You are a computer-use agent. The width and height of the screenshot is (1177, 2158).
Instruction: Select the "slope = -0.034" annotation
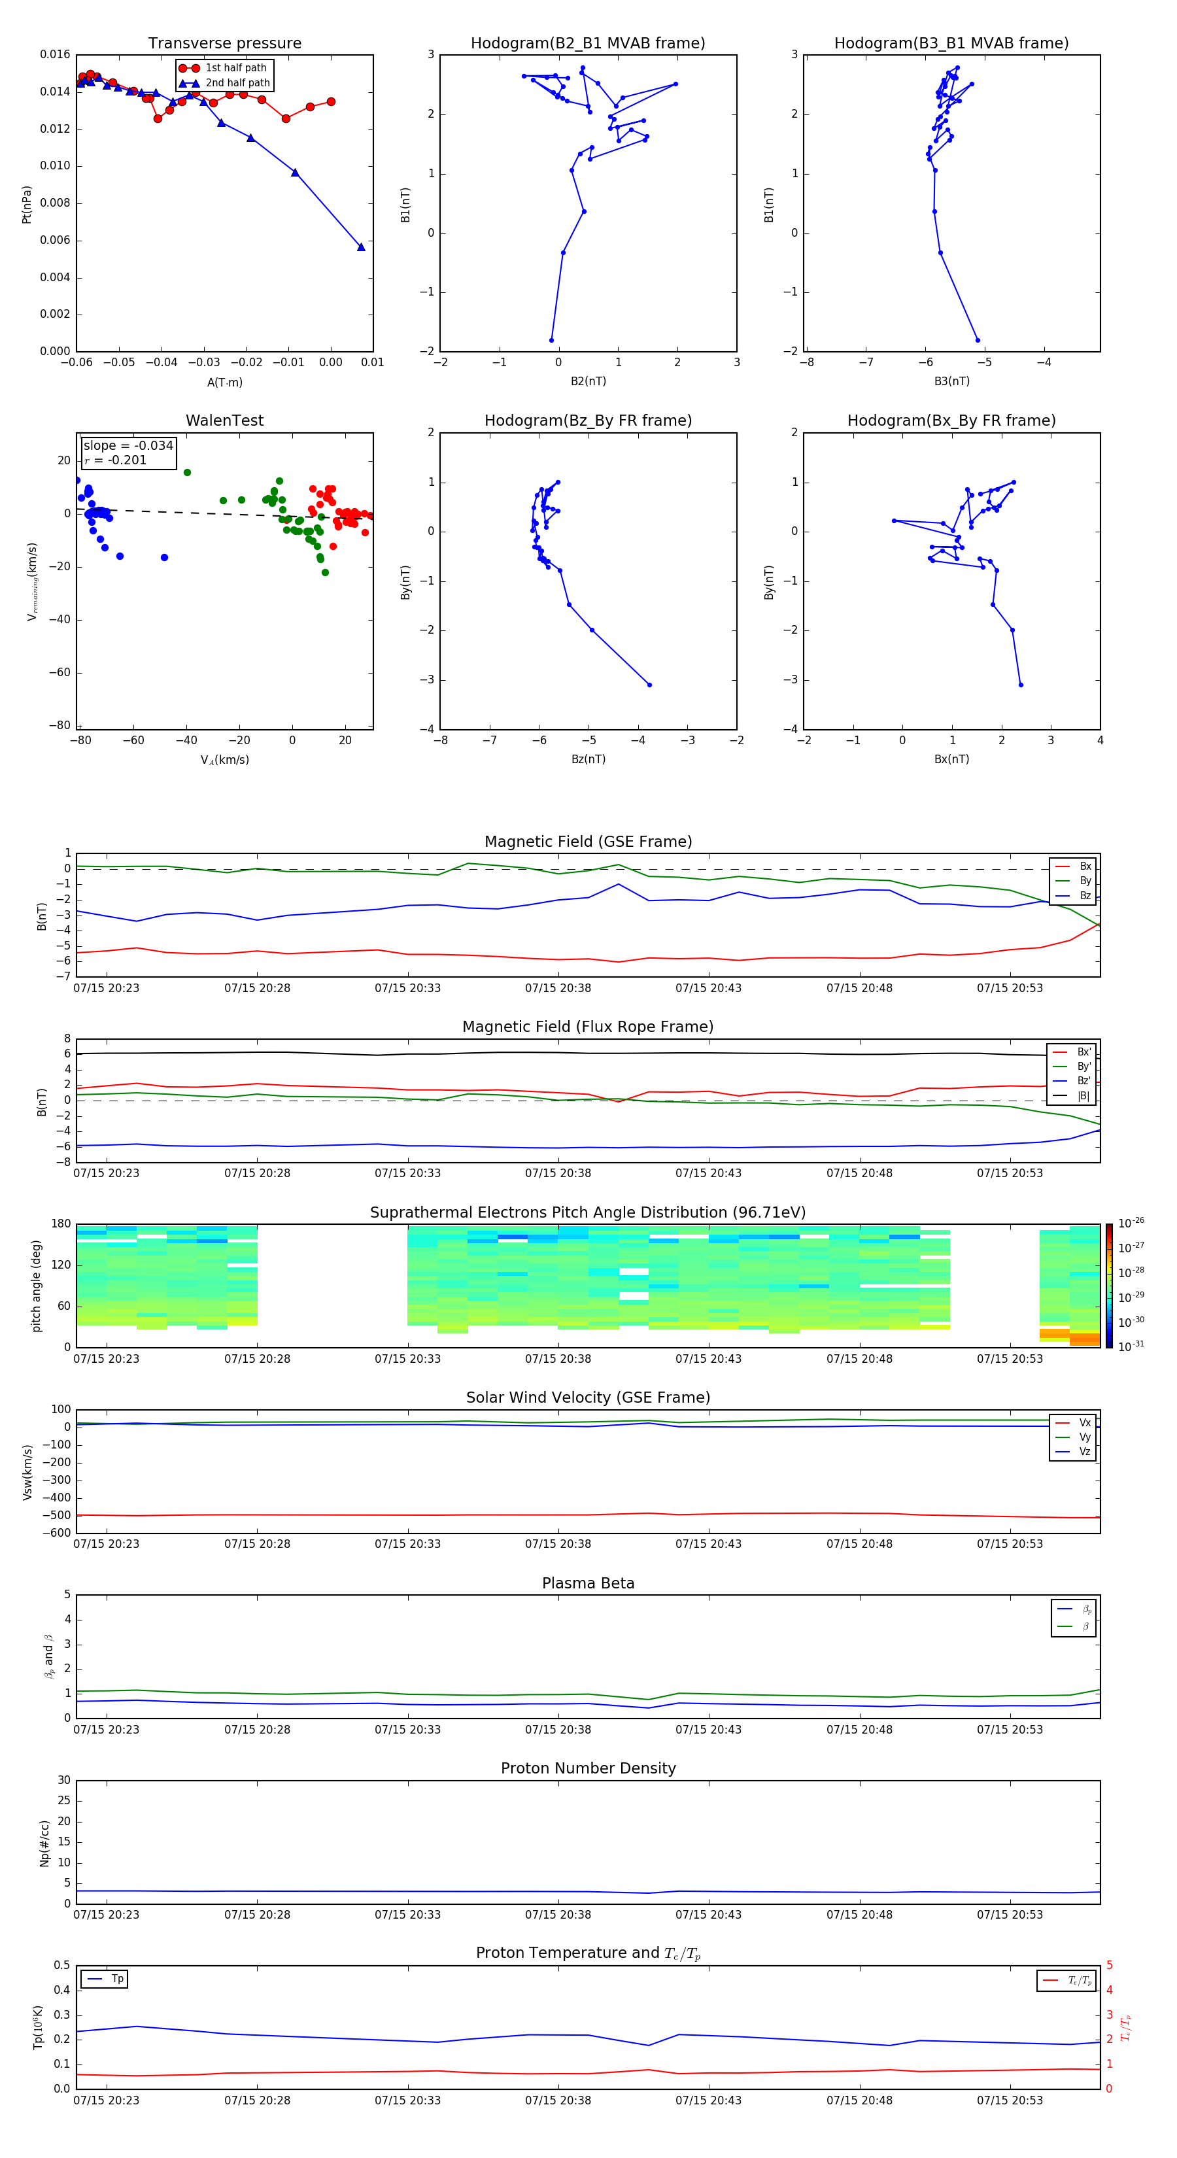128,446
